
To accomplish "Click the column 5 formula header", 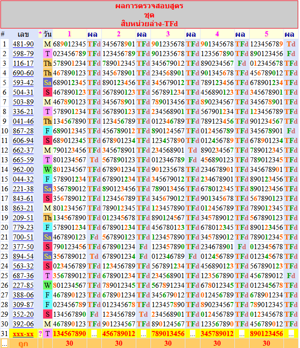I will point(266,34).
